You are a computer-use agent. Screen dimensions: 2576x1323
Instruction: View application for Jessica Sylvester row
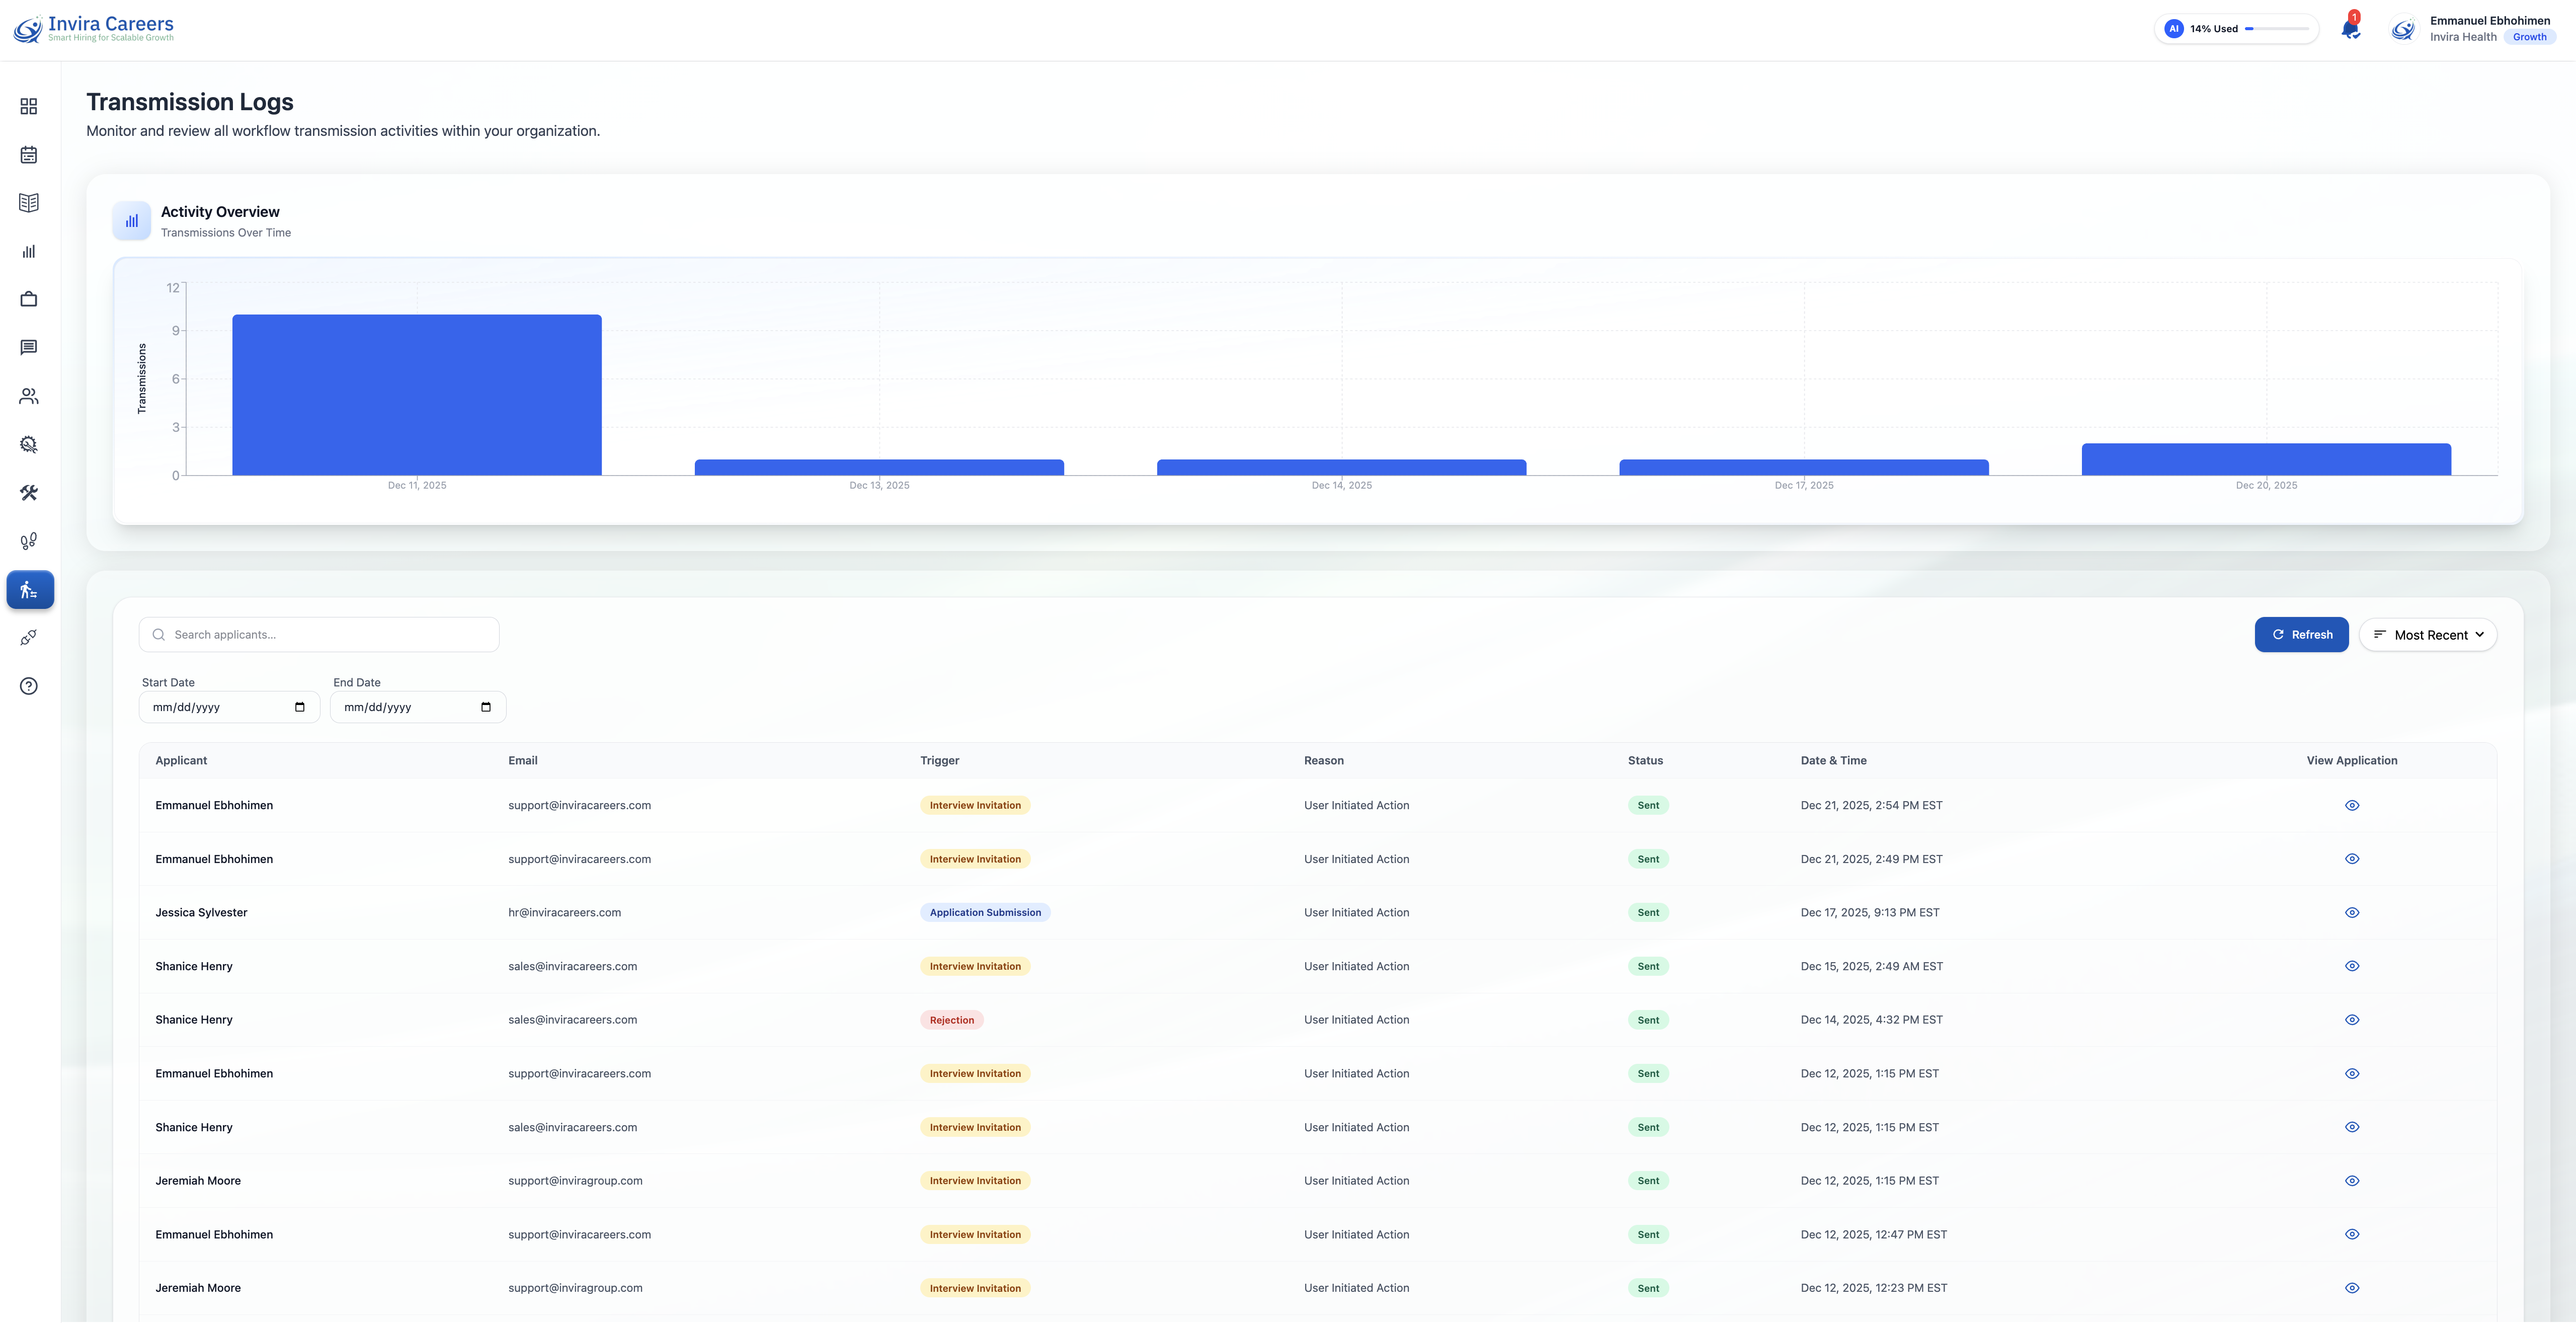click(x=2351, y=912)
